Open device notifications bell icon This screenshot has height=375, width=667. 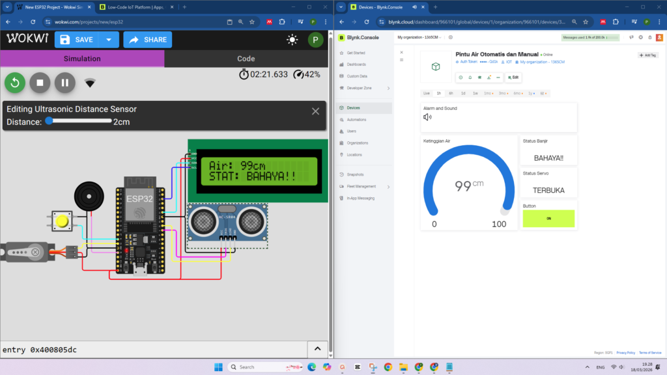pos(470,77)
